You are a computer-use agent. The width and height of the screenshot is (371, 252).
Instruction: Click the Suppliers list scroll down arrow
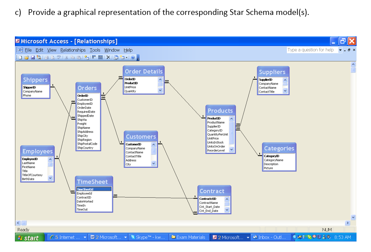(x=285, y=91)
